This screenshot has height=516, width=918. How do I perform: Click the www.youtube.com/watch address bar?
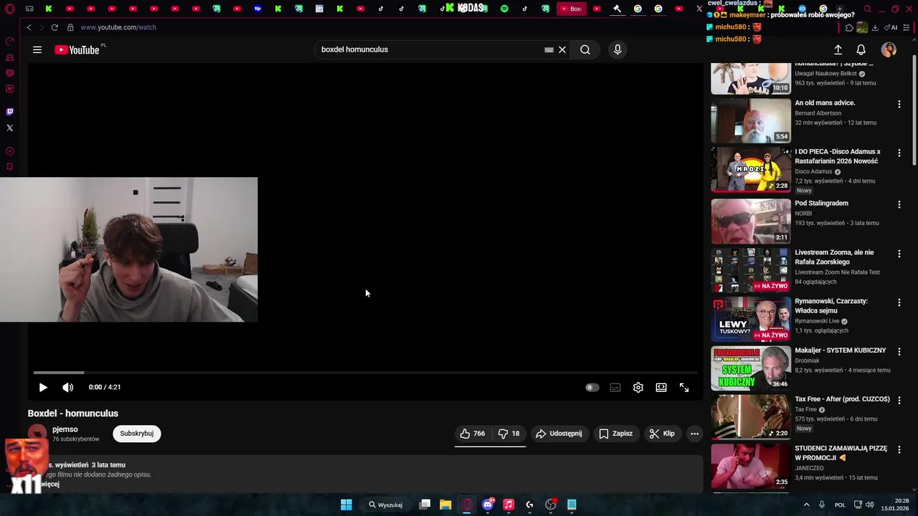coord(118,27)
